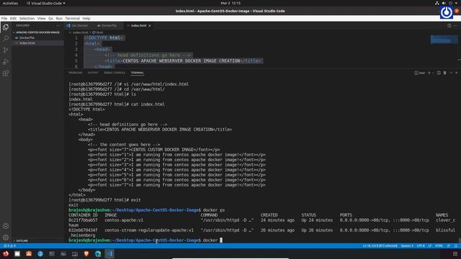
Task: Open the View menu
Action: coord(42,18)
